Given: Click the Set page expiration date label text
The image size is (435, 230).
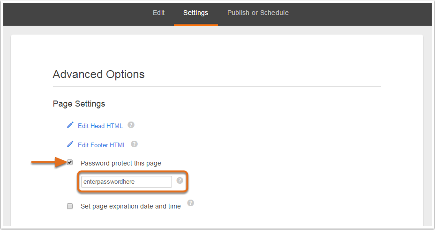Looking at the screenshot, I should [x=131, y=207].
